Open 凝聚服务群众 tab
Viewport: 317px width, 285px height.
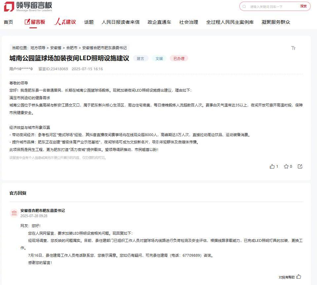click(276, 22)
